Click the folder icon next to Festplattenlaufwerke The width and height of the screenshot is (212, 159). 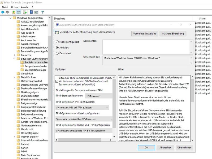point(22,66)
